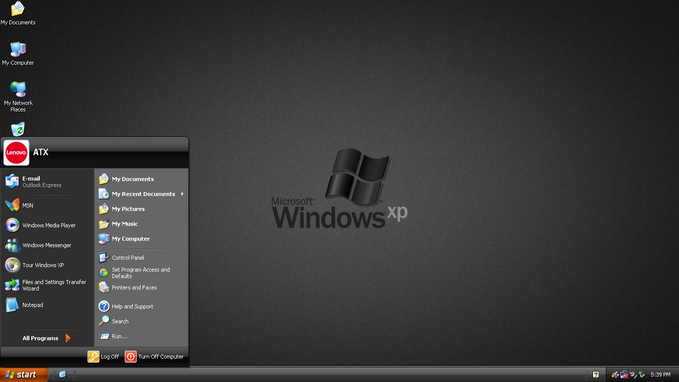The width and height of the screenshot is (679, 382).
Task: Open Set Program Access and Defaults
Action: (141, 273)
